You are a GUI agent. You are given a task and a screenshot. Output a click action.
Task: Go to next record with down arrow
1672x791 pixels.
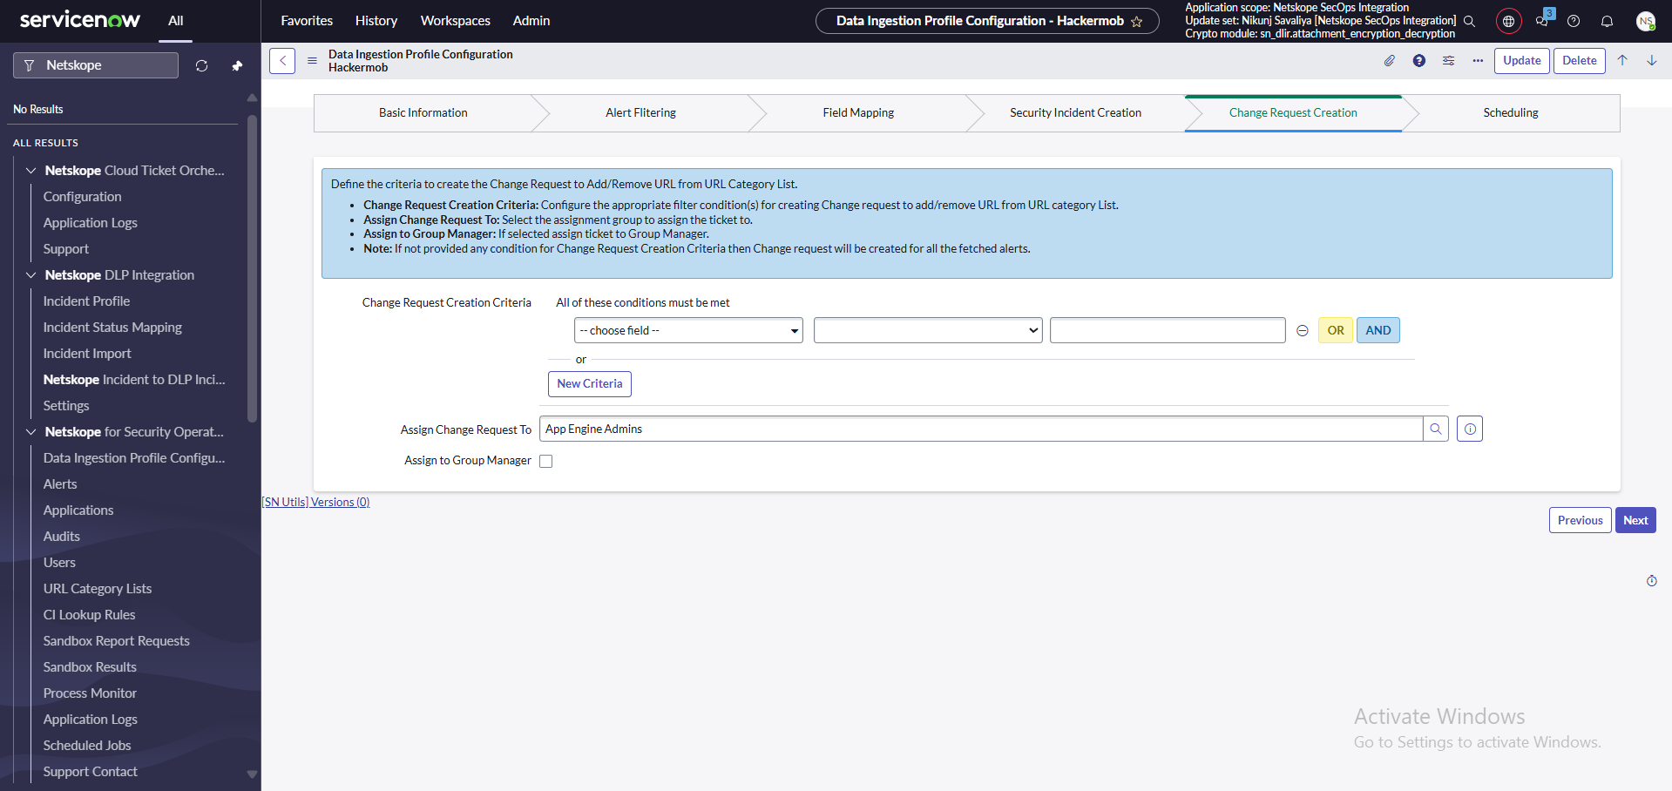1651,60
